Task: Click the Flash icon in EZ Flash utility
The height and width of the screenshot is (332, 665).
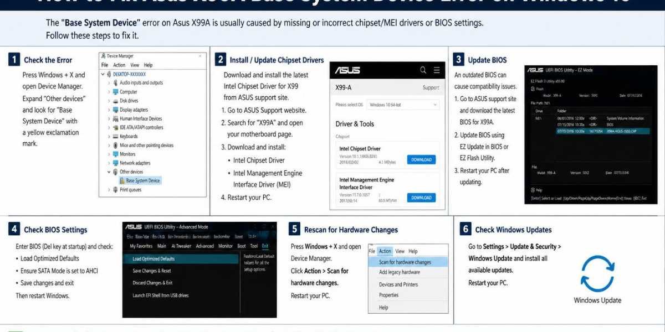Action: [533, 89]
